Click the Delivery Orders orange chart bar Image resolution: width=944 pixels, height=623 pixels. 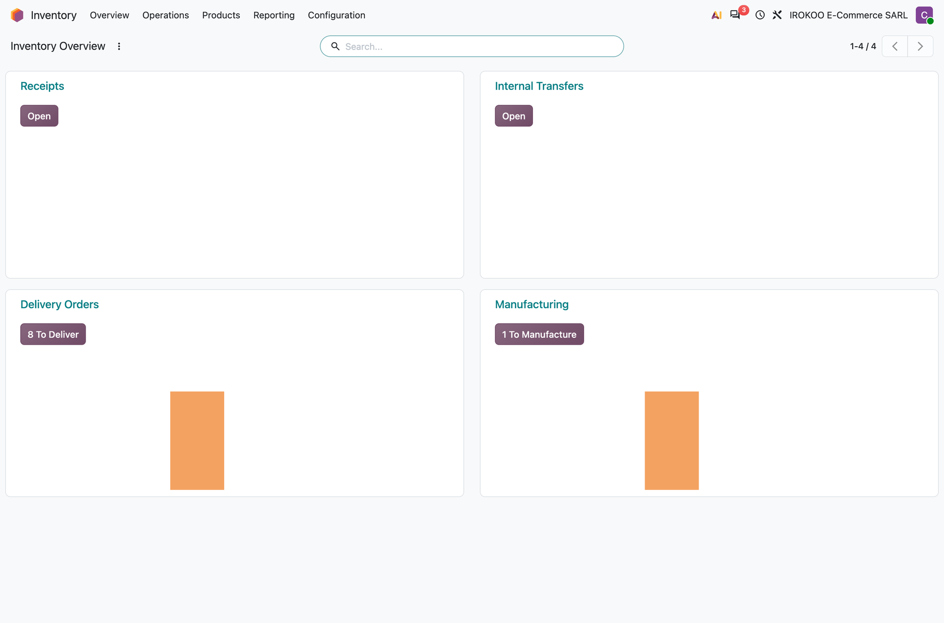point(197,441)
